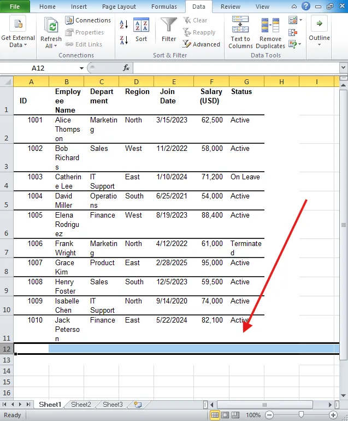This screenshot has height=421, width=348.
Task: Click What-If Analysis icon
Action: (x=293, y=44)
